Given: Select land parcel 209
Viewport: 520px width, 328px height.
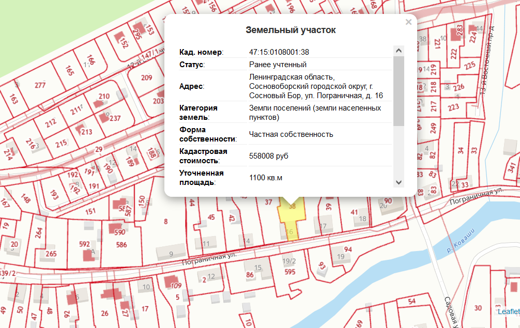Looking at the screenshot, I should [x=146, y=79].
